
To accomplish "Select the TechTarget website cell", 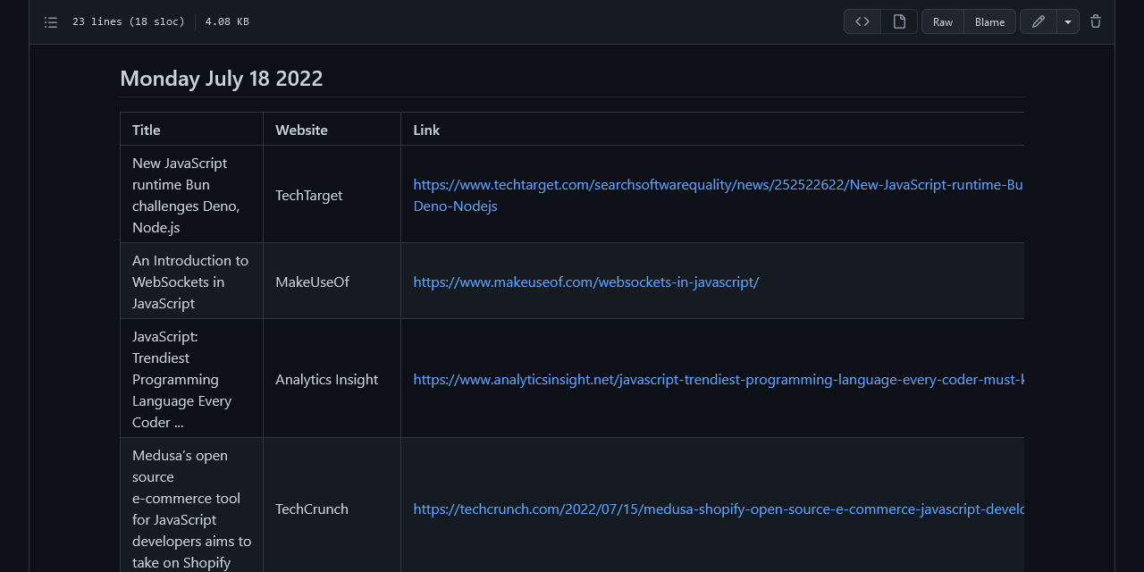I will (308, 195).
